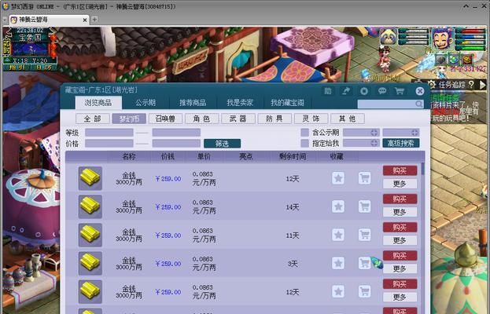
Task: Favorite the listing with 3天 remaining via star
Action: pos(338,263)
